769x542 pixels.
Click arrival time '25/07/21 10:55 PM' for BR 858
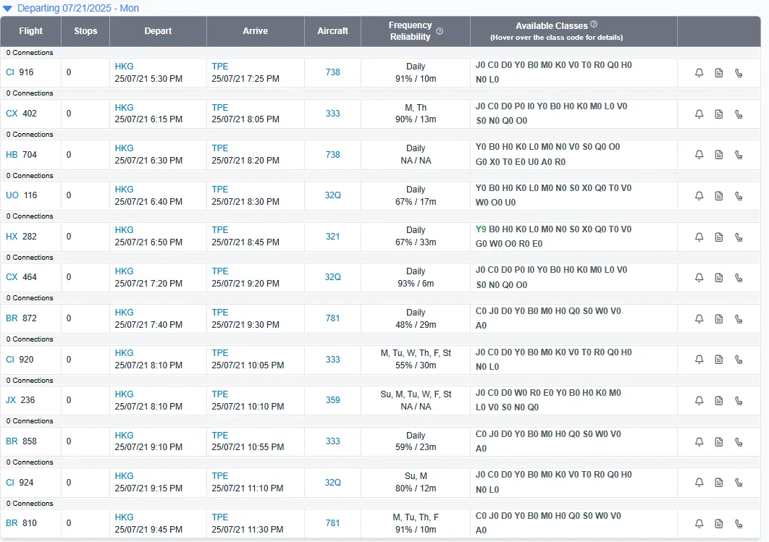(x=248, y=447)
